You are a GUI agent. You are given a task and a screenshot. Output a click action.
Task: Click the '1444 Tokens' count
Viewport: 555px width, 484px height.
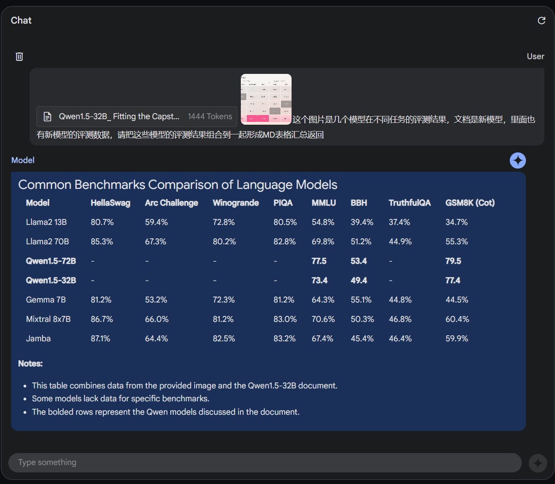click(210, 116)
